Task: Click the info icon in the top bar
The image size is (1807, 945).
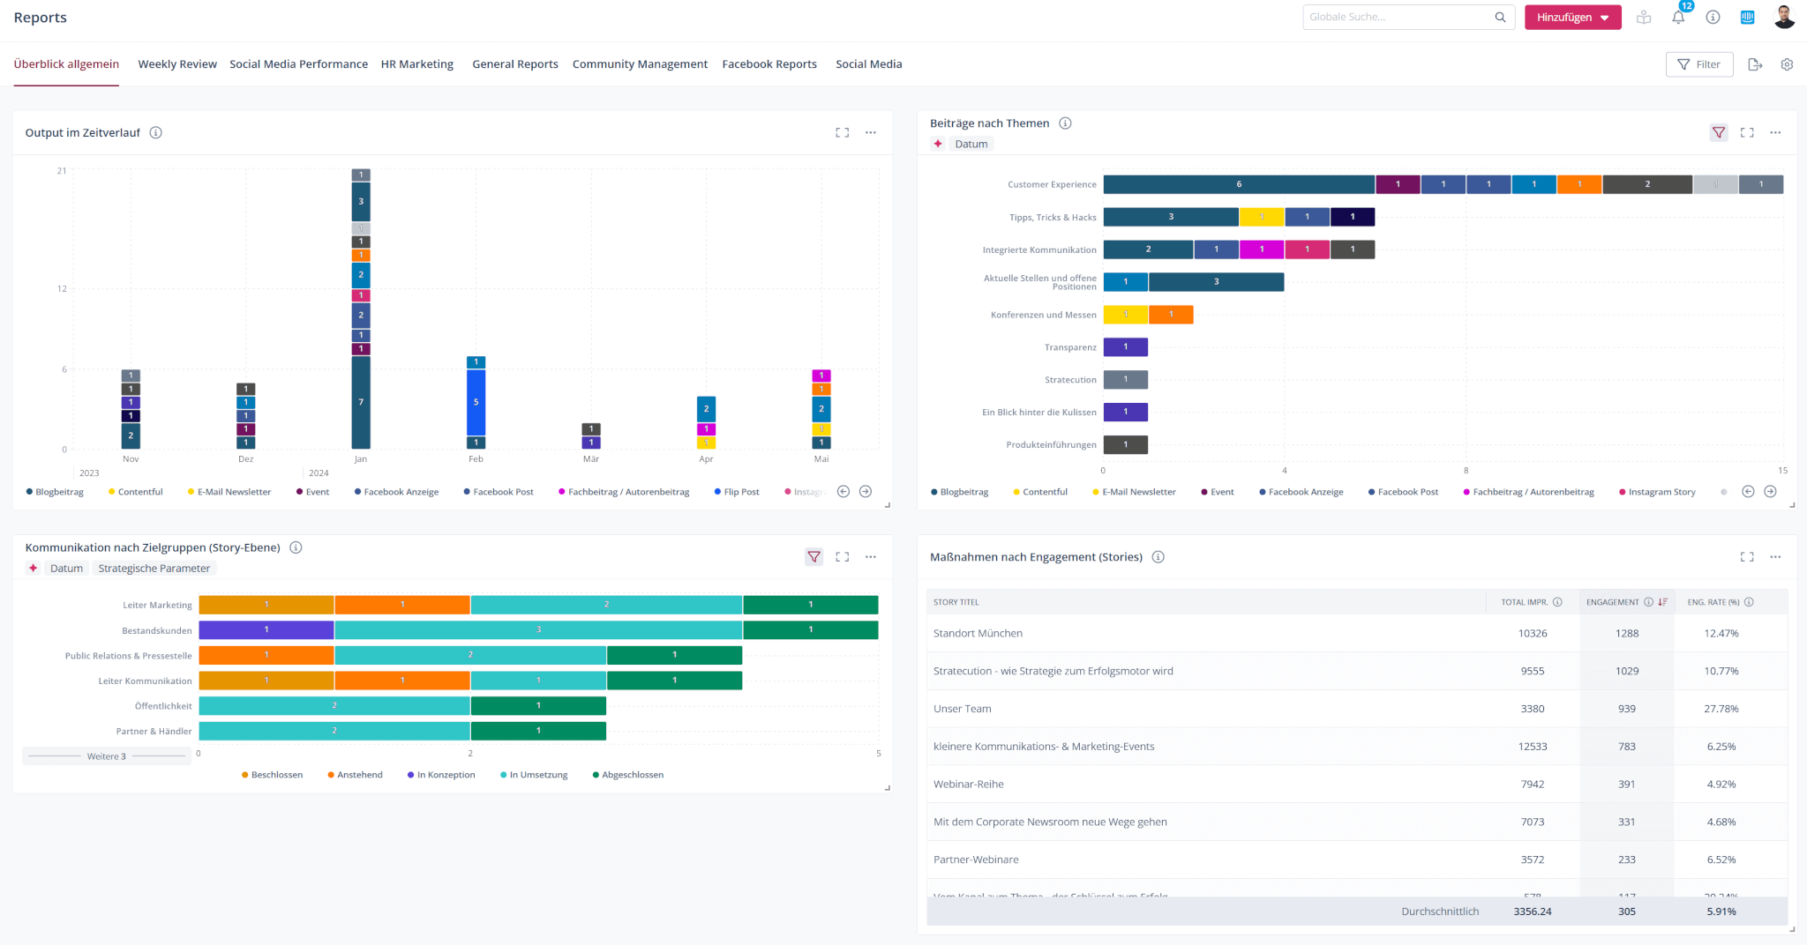Action: [x=1713, y=17]
